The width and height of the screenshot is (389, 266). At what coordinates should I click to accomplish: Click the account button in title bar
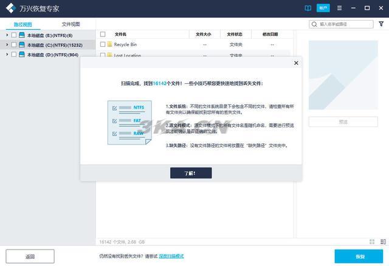323,8
